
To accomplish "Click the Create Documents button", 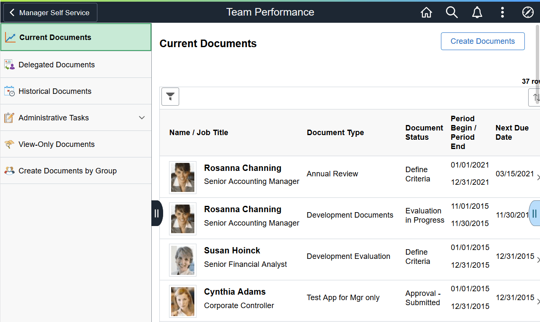I will [x=482, y=41].
